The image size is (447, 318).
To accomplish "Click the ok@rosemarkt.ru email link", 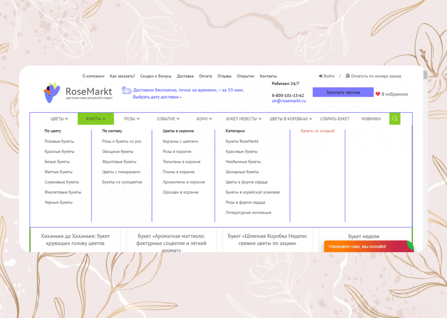I will [x=289, y=101].
